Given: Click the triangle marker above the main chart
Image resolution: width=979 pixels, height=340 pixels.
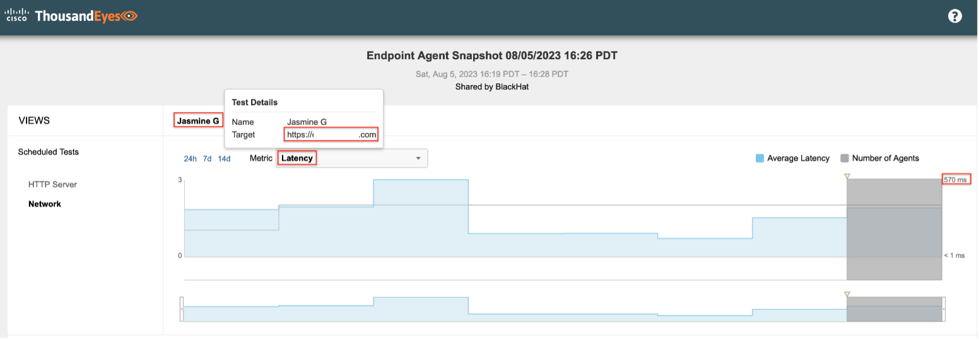Looking at the screenshot, I should [x=847, y=176].
